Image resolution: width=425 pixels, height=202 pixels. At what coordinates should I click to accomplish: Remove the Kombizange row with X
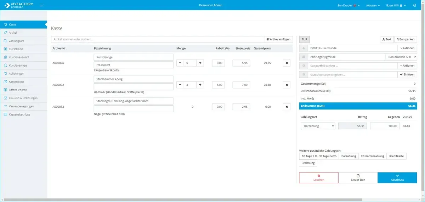(x=287, y=63)
